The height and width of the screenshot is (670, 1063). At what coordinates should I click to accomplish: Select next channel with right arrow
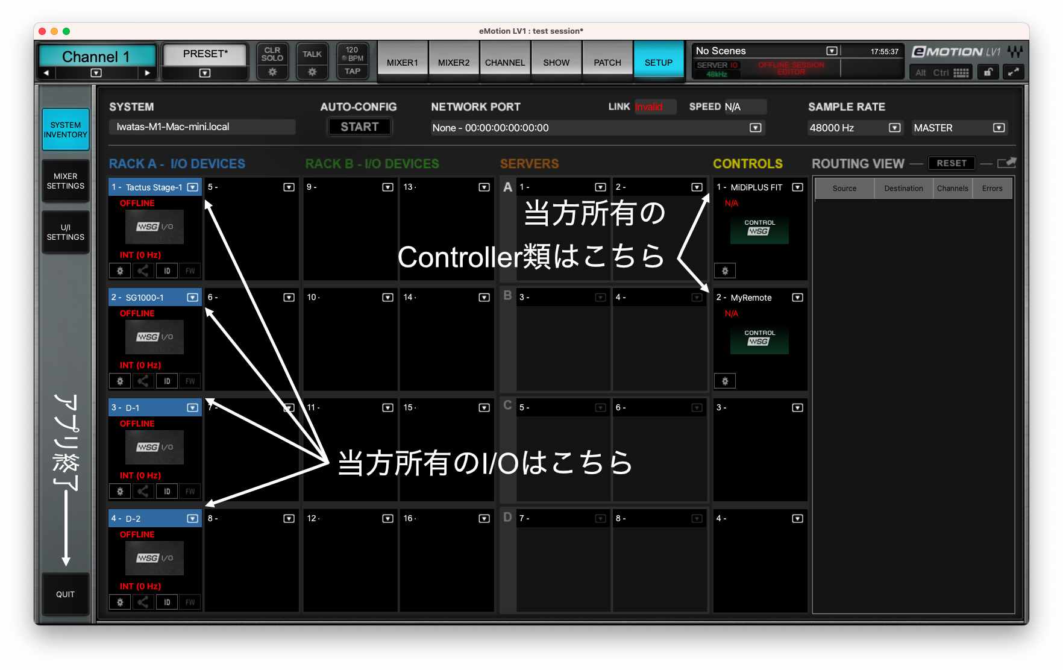pyautogui.click(x=146, y=73)
